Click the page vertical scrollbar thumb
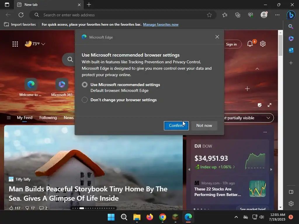The width and height of the screenshot is (299, 224). [x=280, y=45]
